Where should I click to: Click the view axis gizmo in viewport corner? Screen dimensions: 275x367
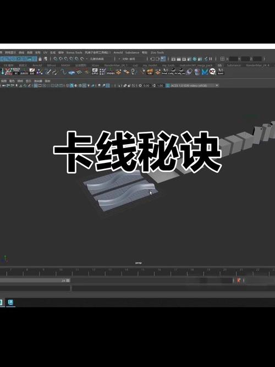click(x=5, y=259)
